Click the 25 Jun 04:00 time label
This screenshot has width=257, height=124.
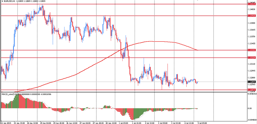click(45, 123)
